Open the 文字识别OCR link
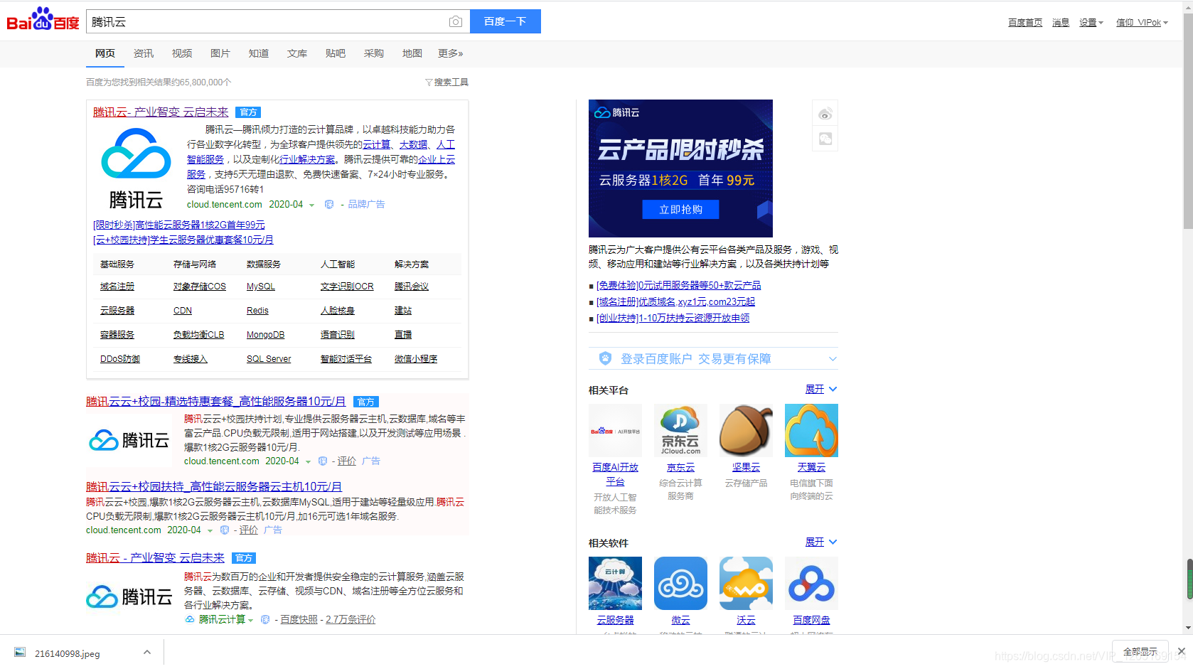This screenshot has height=669, width=1193. tap(347, 287)
